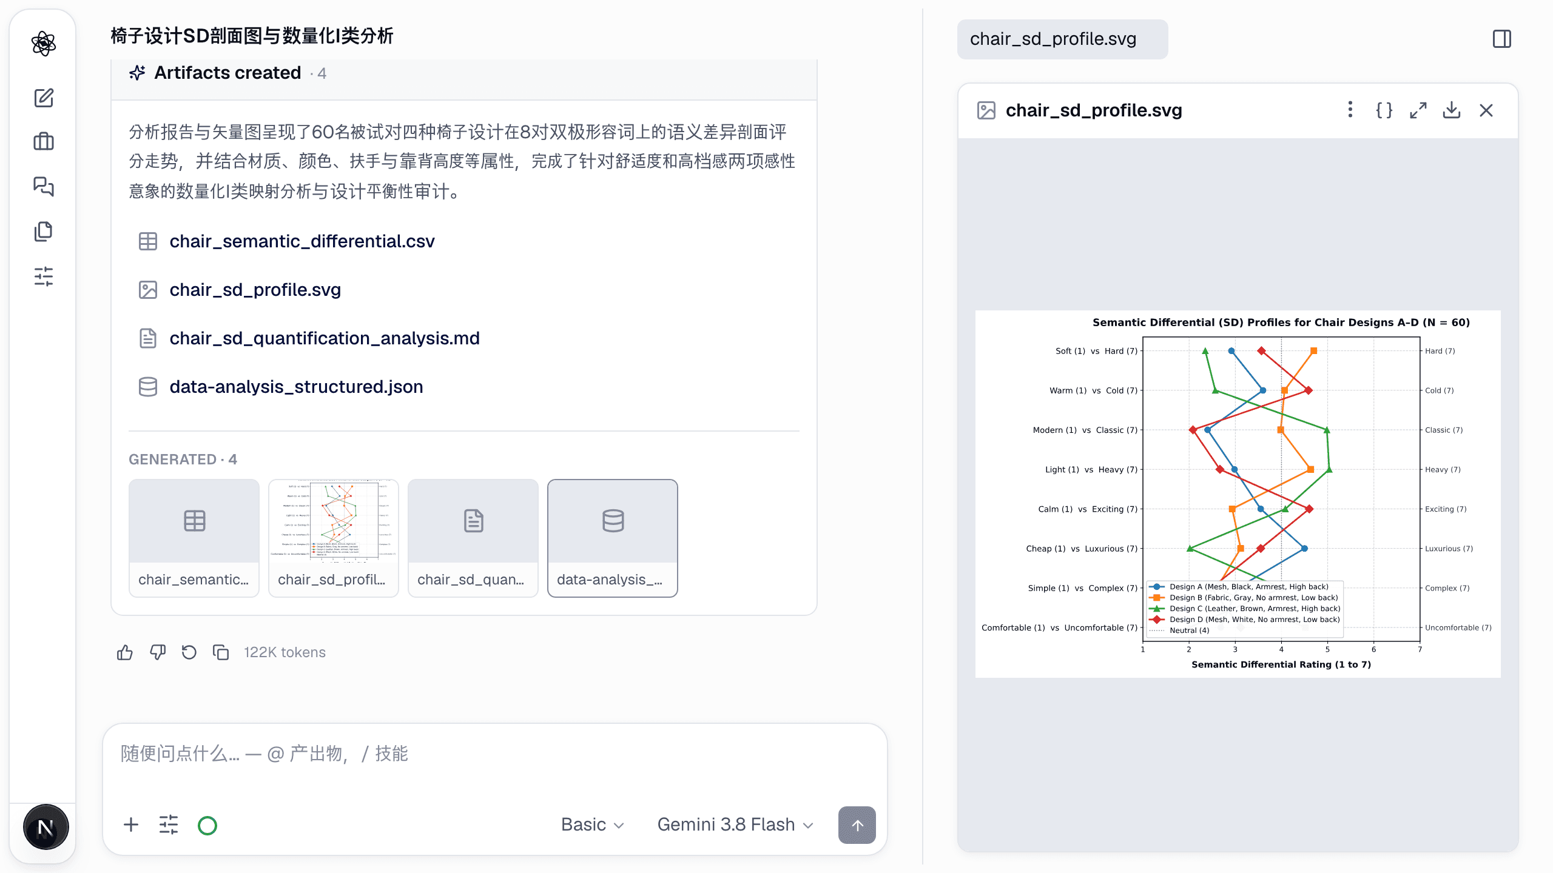
Task: Open the chair_sd_profile.svg file link
Action: coord(255,290)
